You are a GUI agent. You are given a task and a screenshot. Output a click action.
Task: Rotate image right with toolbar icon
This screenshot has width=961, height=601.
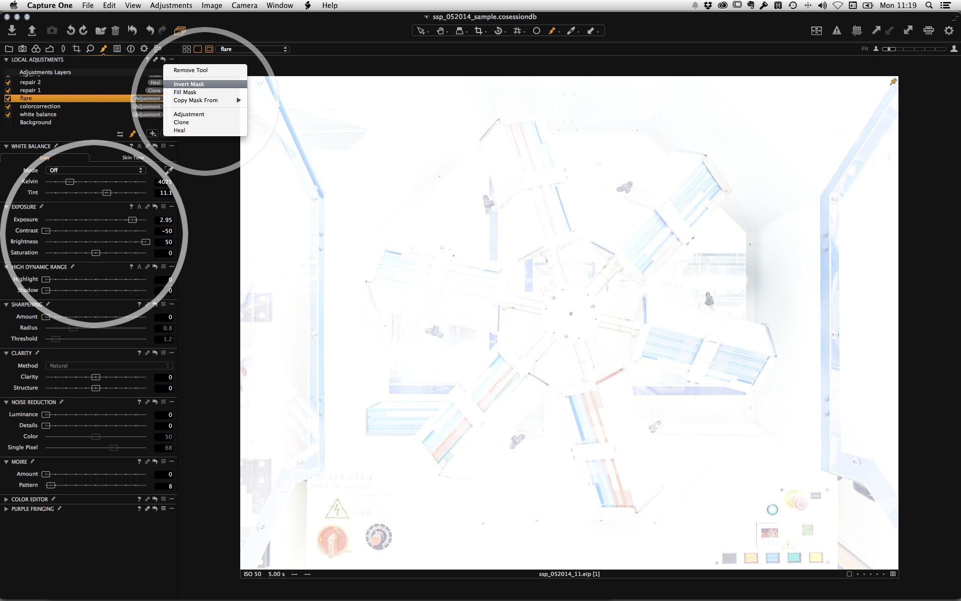(84, 31)
